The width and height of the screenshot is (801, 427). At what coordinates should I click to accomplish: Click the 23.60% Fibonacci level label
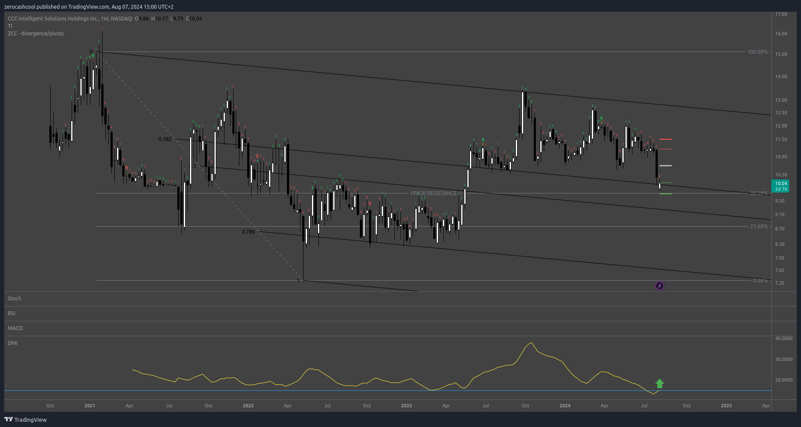[759, 227]
